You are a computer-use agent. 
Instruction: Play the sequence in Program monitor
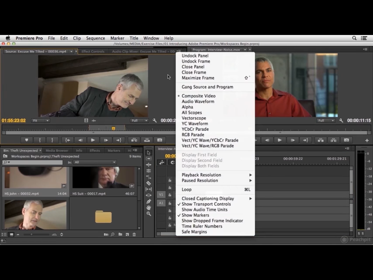pos(280,140)
